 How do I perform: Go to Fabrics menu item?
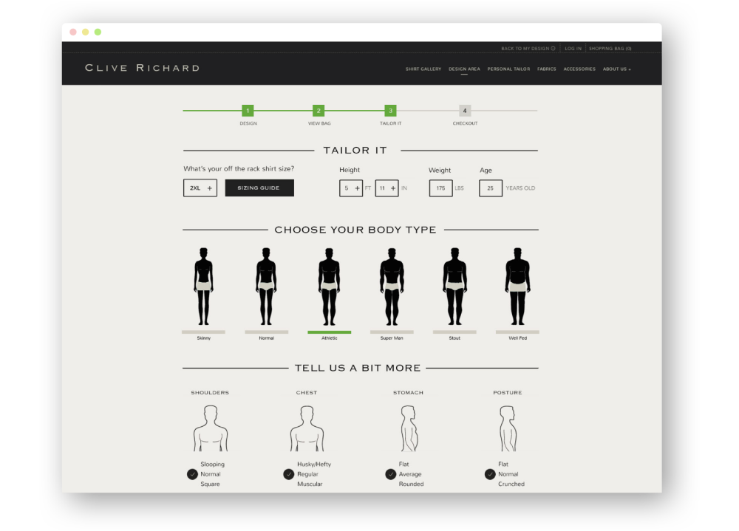[546, 69]
